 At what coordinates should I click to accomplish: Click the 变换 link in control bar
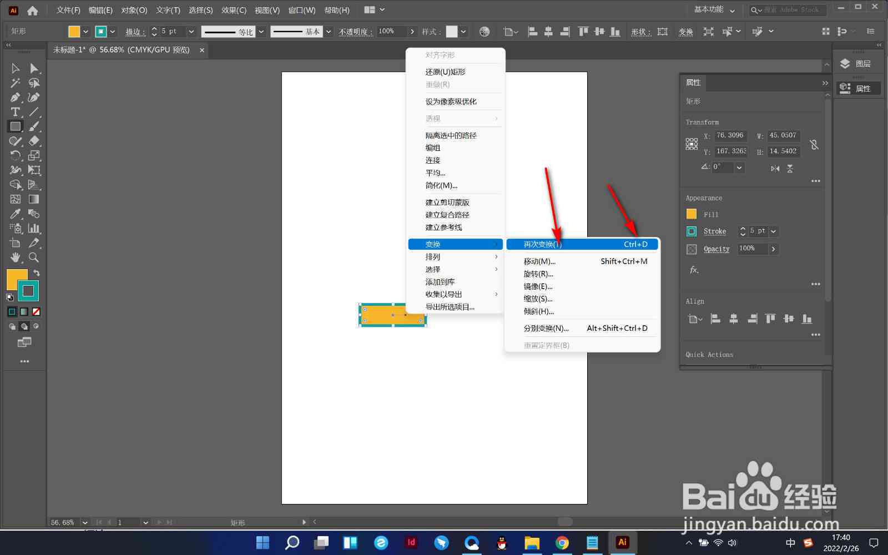pos(686,32)
